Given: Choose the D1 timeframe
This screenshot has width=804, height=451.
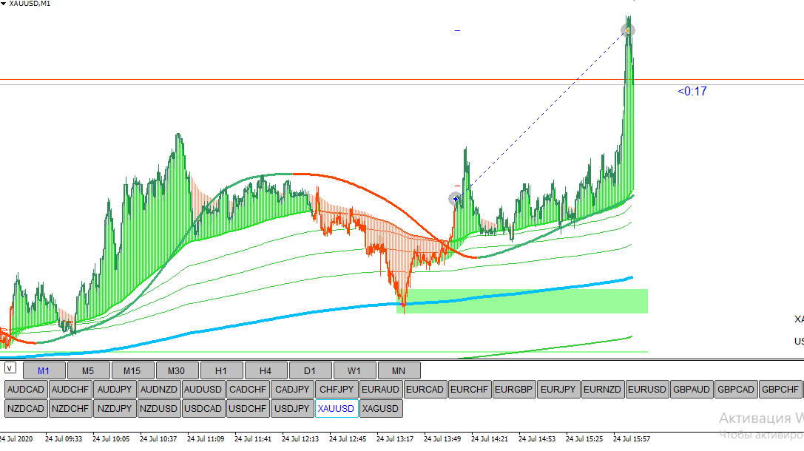Looking at the screenshot, I should click(x=310, y=370).
